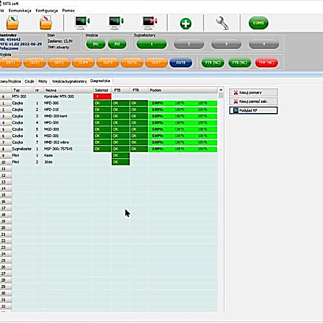Click the Podgląd RF button
This screenshot has width=323, height=323.
[x=253, y=110]
